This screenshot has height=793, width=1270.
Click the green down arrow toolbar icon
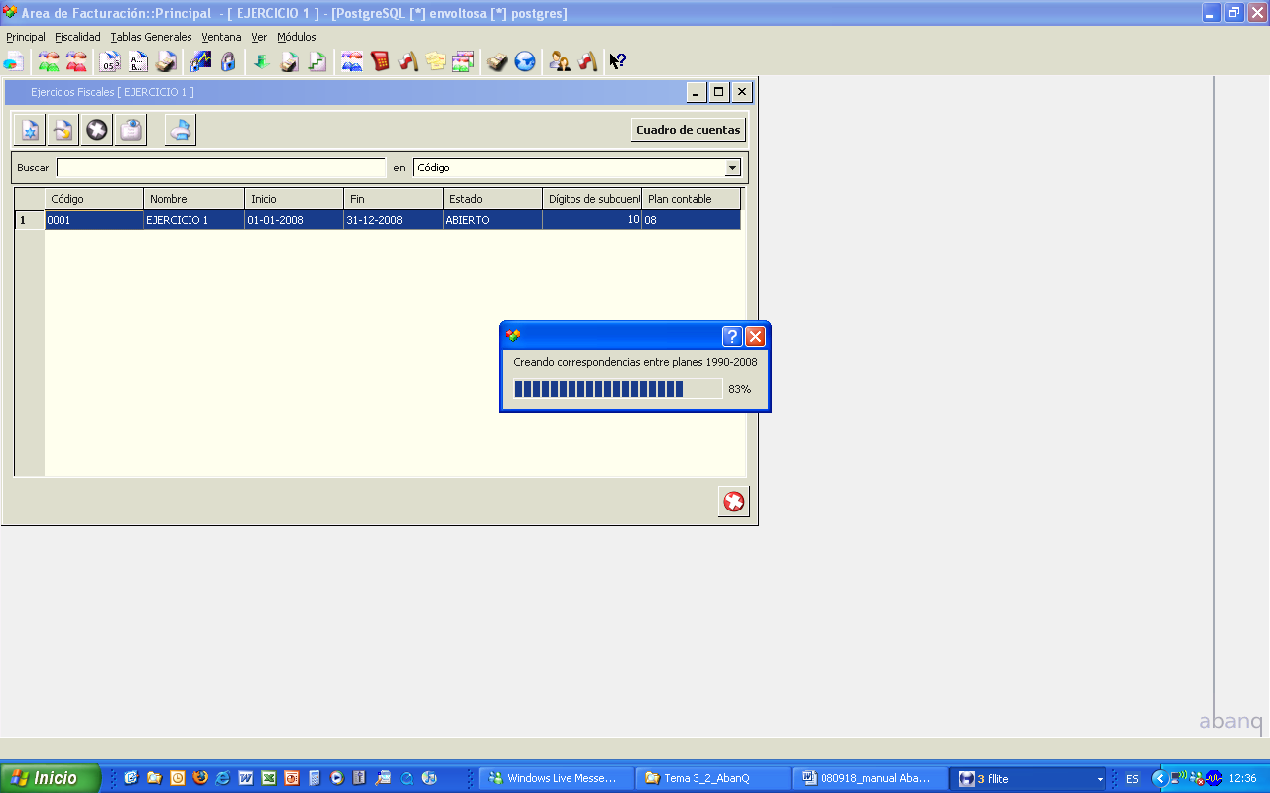(261, 61)
